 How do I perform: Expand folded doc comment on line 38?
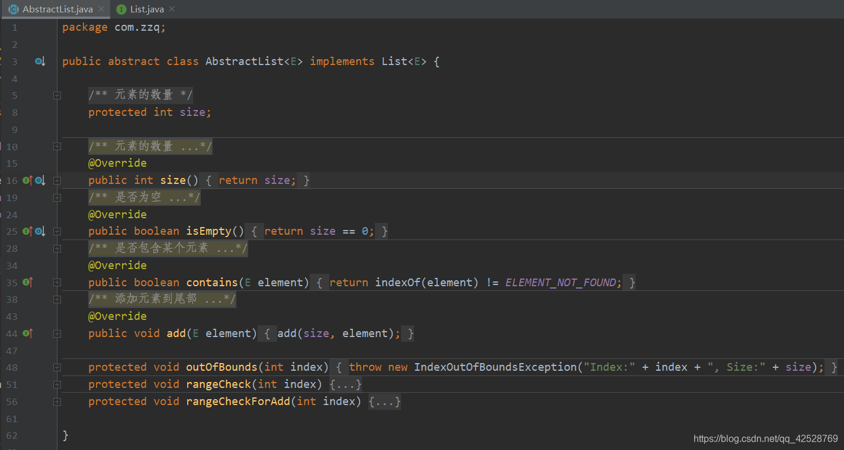(x=57, y=299)
